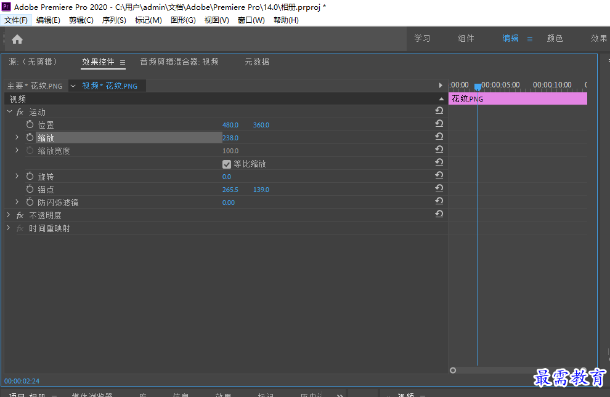Reset the 位置 parameter

[439, 124]
